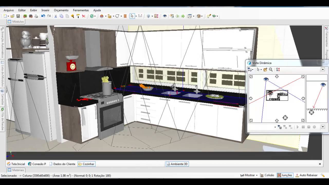The height and width of the screenshot is (185, 329).
Task: Click the target crosshair in plan view
Action: click(285, 118)
